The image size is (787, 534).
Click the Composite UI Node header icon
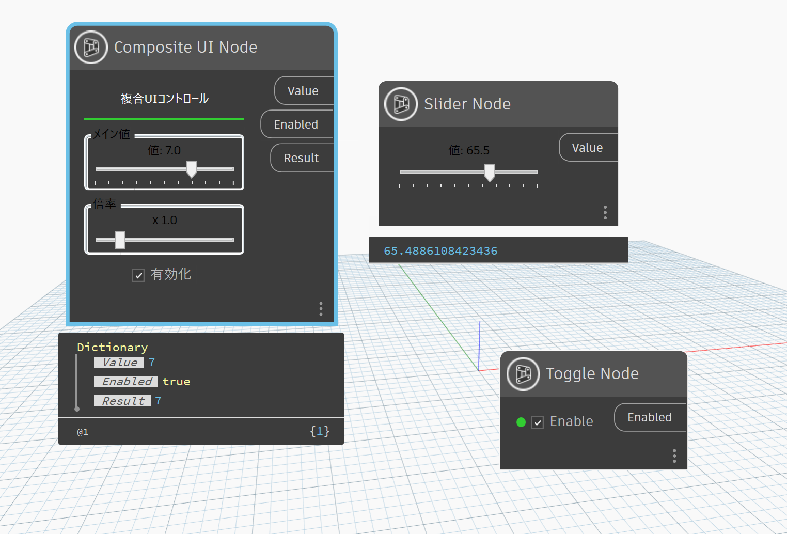90,47
